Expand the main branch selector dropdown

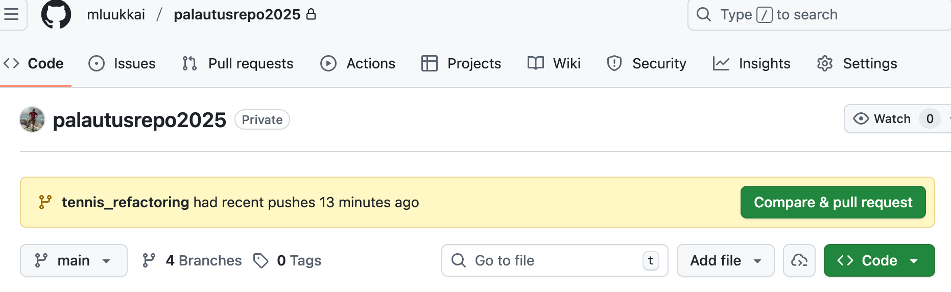74,260
